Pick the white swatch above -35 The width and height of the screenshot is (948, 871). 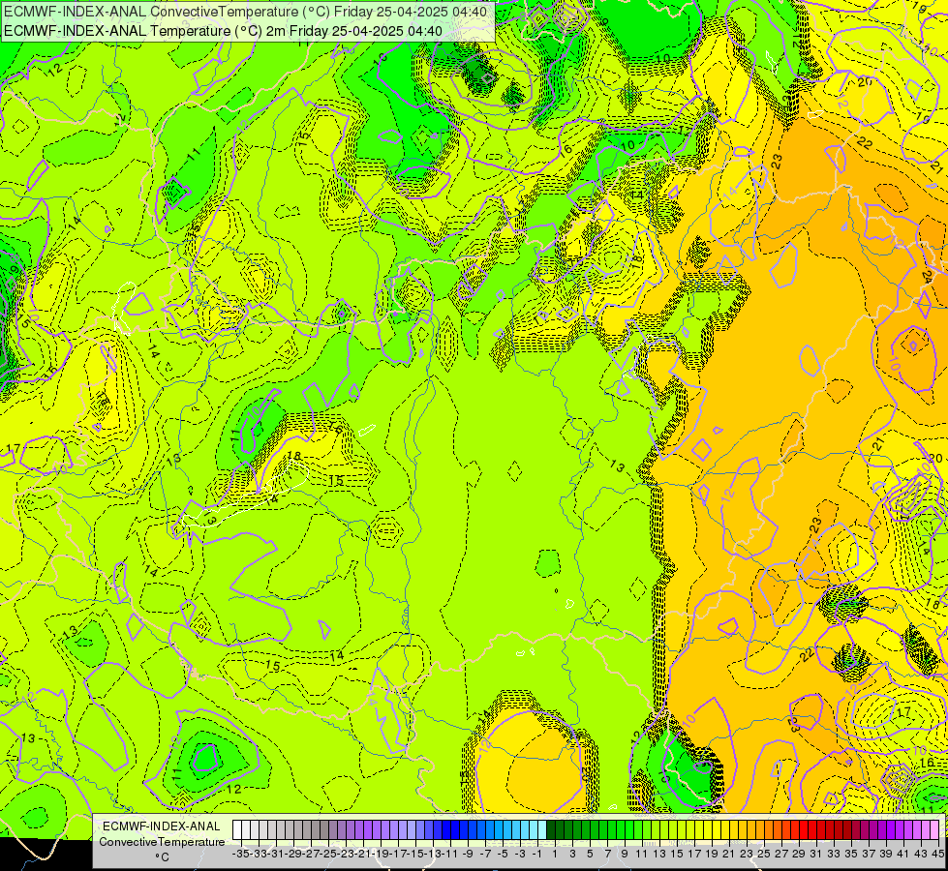[x=237, y=830]
